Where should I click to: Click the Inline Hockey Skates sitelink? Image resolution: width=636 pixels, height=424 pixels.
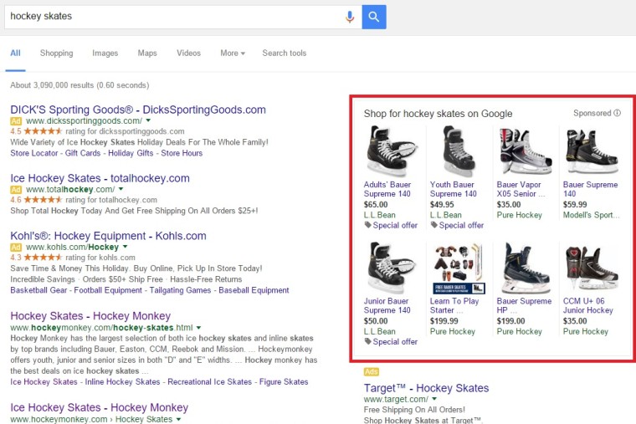[x=122, y=382]
